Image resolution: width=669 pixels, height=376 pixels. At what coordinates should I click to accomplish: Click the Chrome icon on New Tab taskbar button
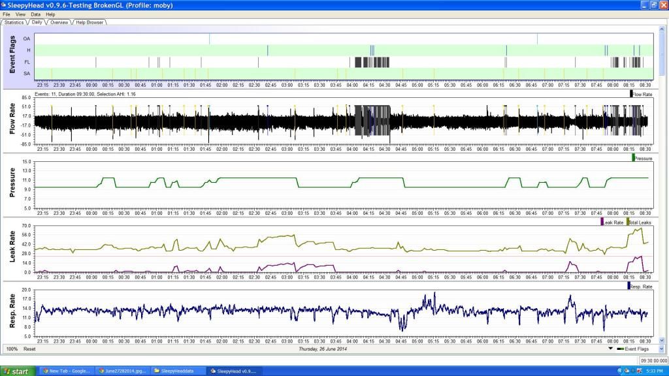(x=45, y=371)
